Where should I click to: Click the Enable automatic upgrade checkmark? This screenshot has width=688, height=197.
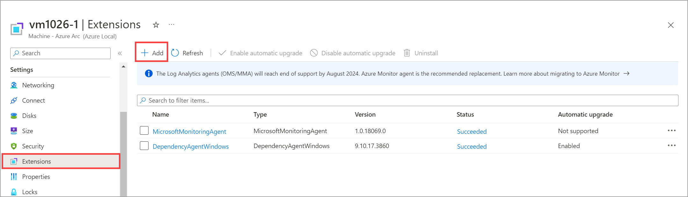click(x=222, y=53)
